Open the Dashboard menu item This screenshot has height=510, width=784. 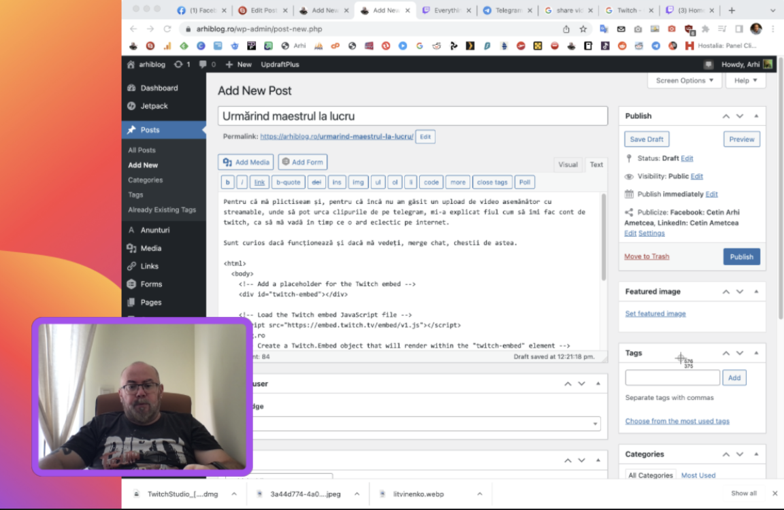pos(159,88)
